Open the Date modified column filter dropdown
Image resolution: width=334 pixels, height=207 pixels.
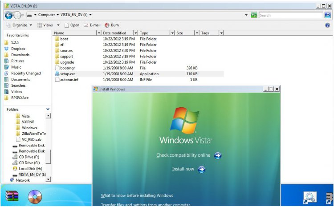[x=136, y=33]
